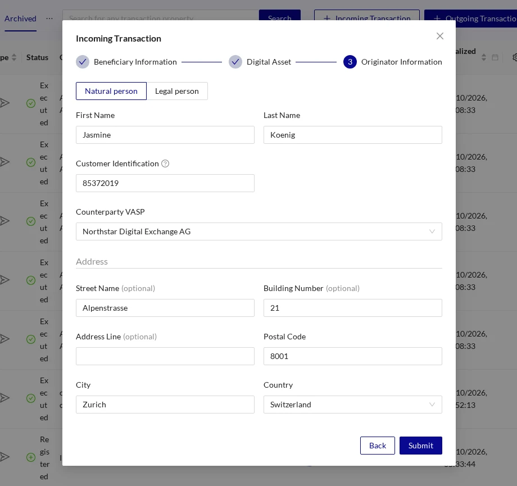Click the City field containing Zurich
The width and height of the screenshot is (517, 486).
click(x=165, y=405)
